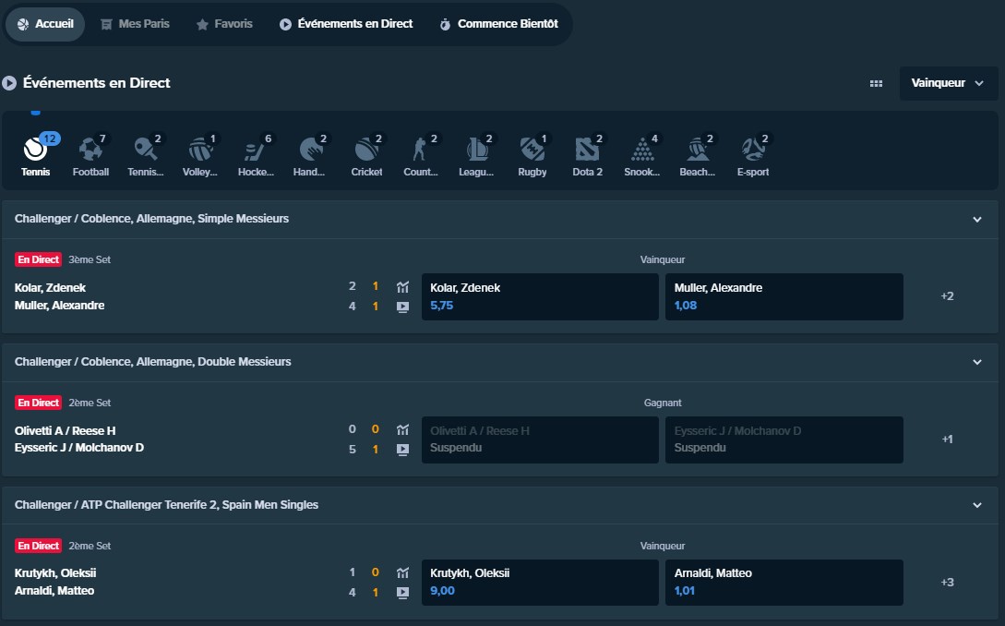The width and height of the screenshot is (1005, 626).
Task: Open the Vainqueur market dropdown
Action: point(948,83)
